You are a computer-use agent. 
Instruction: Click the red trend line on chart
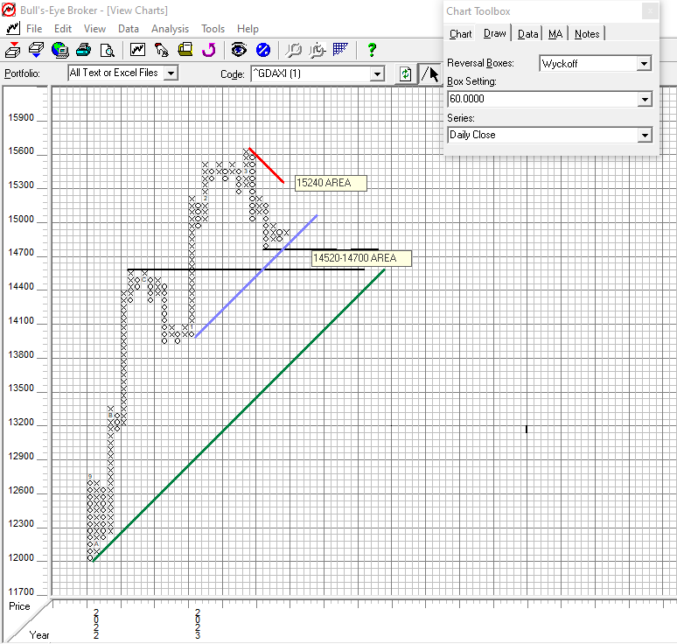point(267,165)
